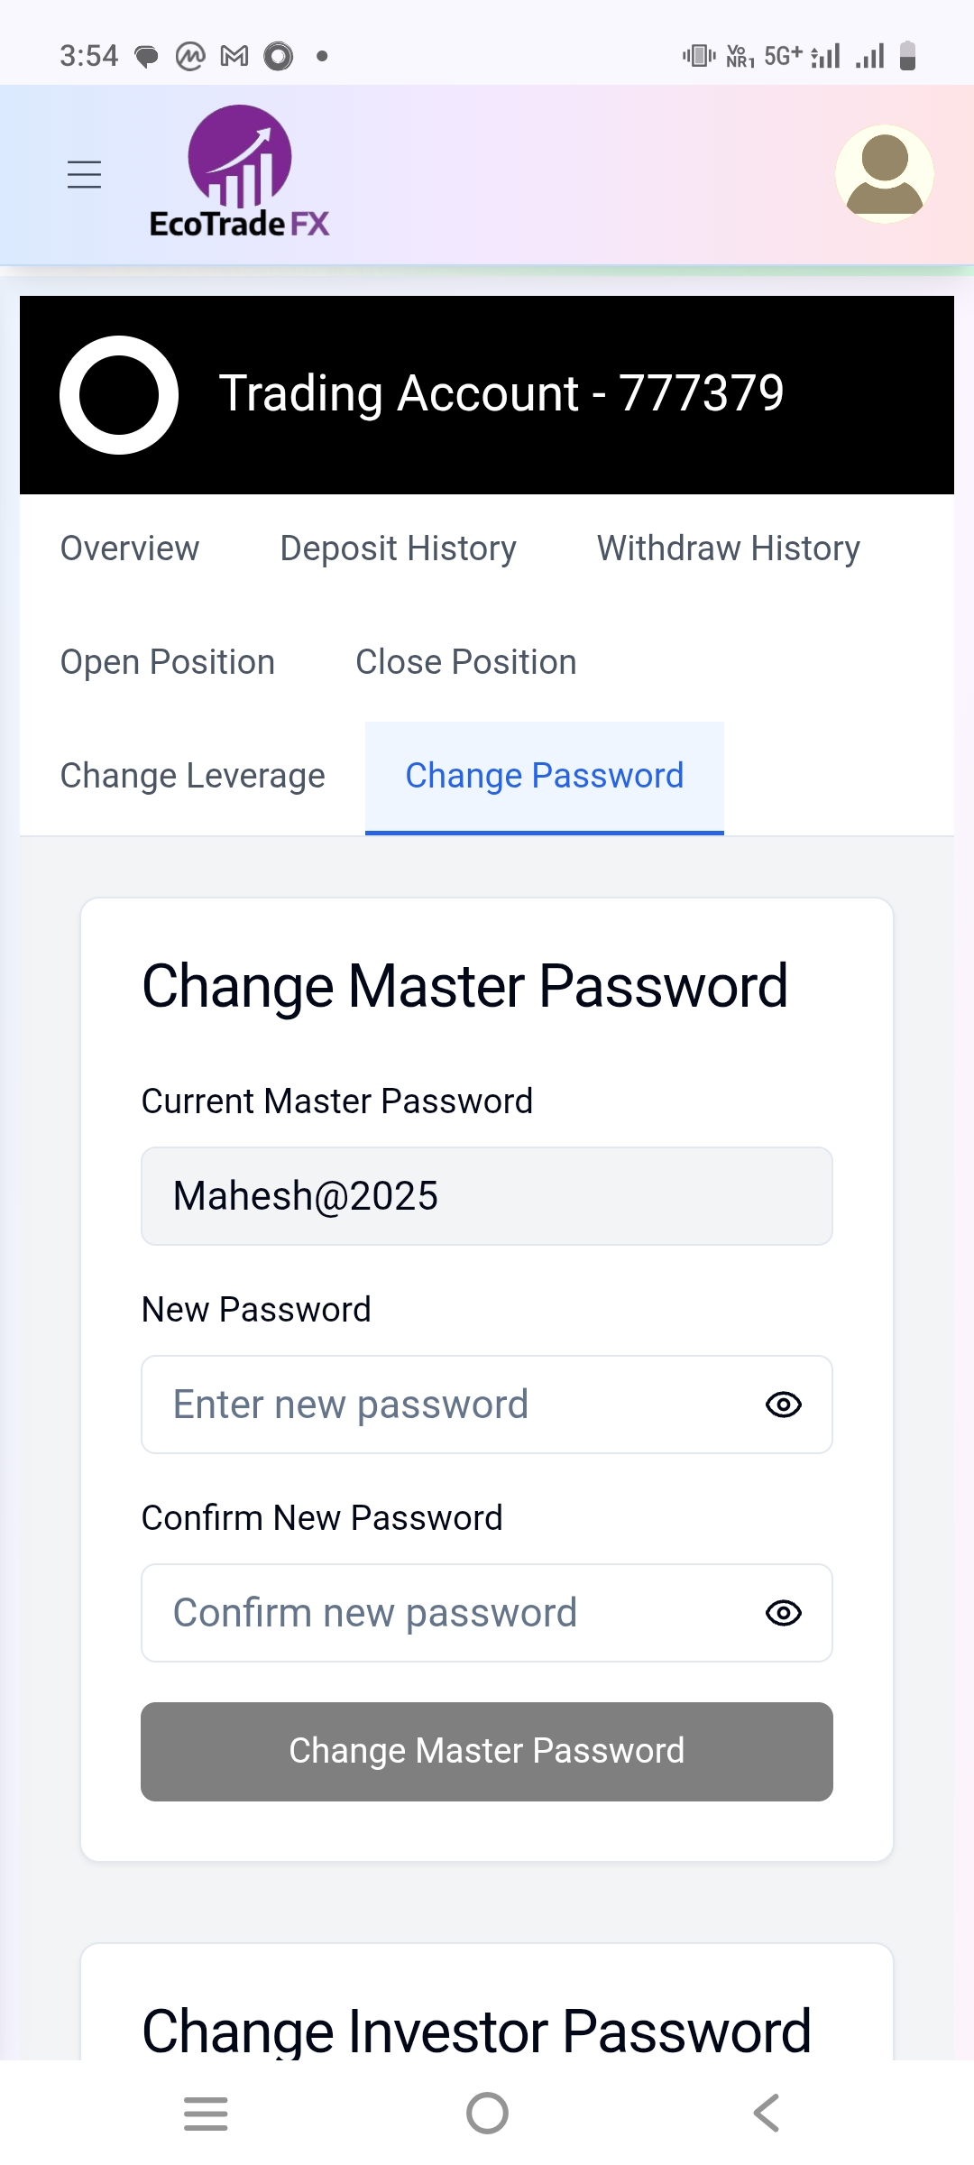The image size is (974, 2165).
Task: Tap the EcoTrade FX logo
Action: 240,171
